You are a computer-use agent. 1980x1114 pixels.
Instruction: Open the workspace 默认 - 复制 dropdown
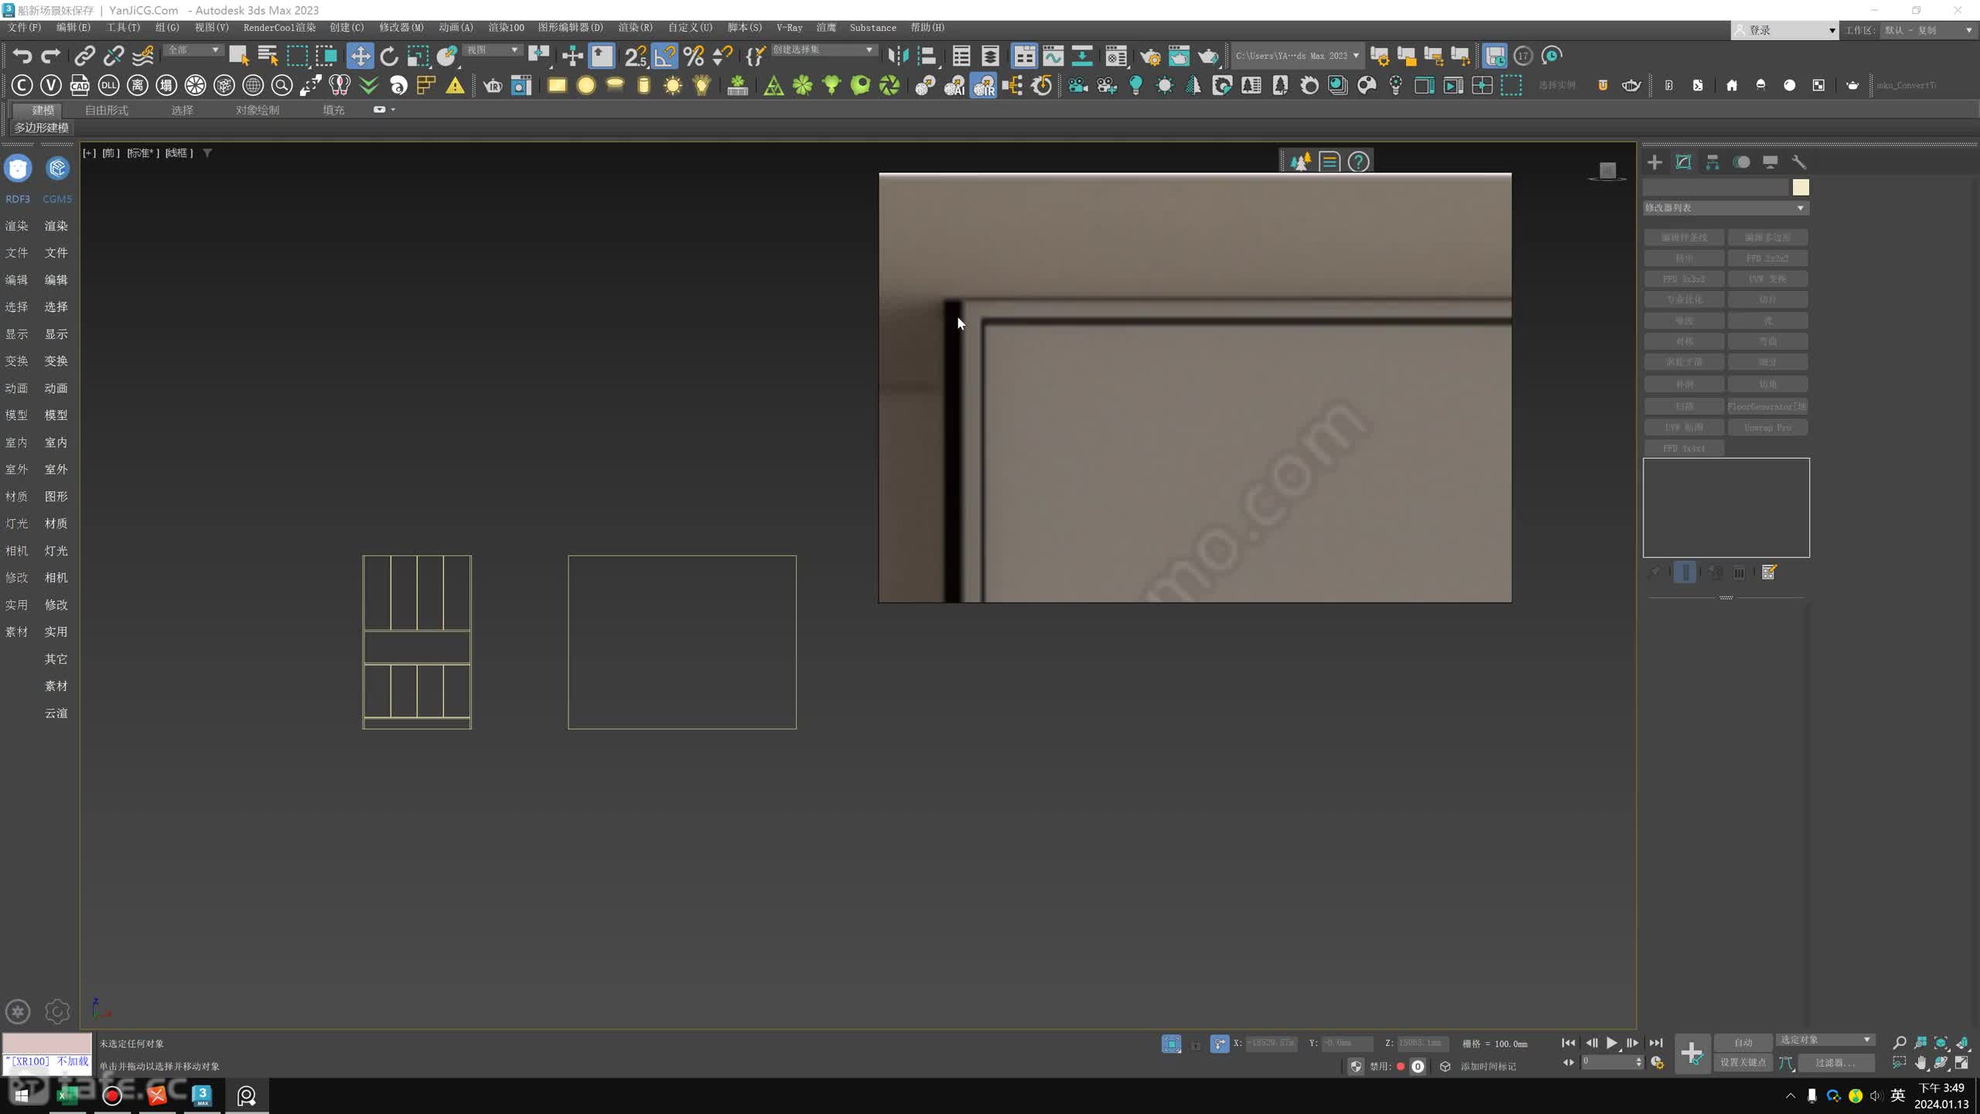coord(1928,30)
